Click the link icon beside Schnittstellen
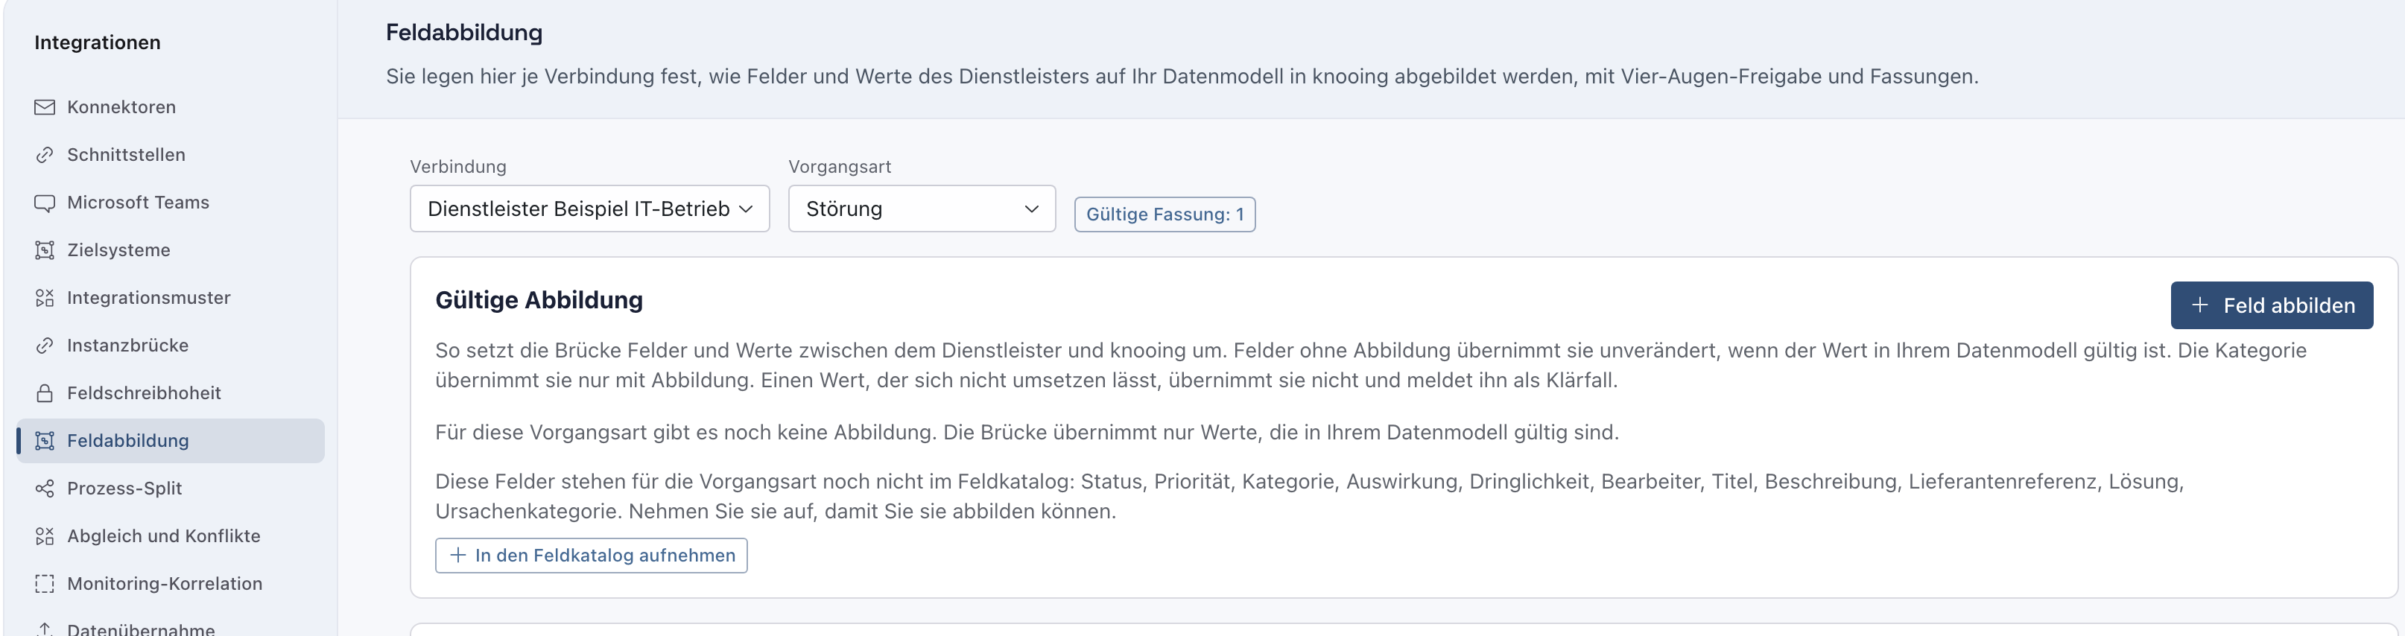Viewport: 2405px width, 636px height. 44,155
